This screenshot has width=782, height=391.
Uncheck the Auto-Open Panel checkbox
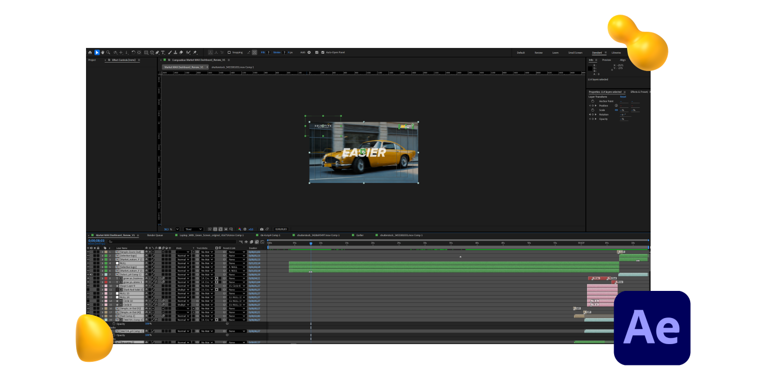(323, 53)
